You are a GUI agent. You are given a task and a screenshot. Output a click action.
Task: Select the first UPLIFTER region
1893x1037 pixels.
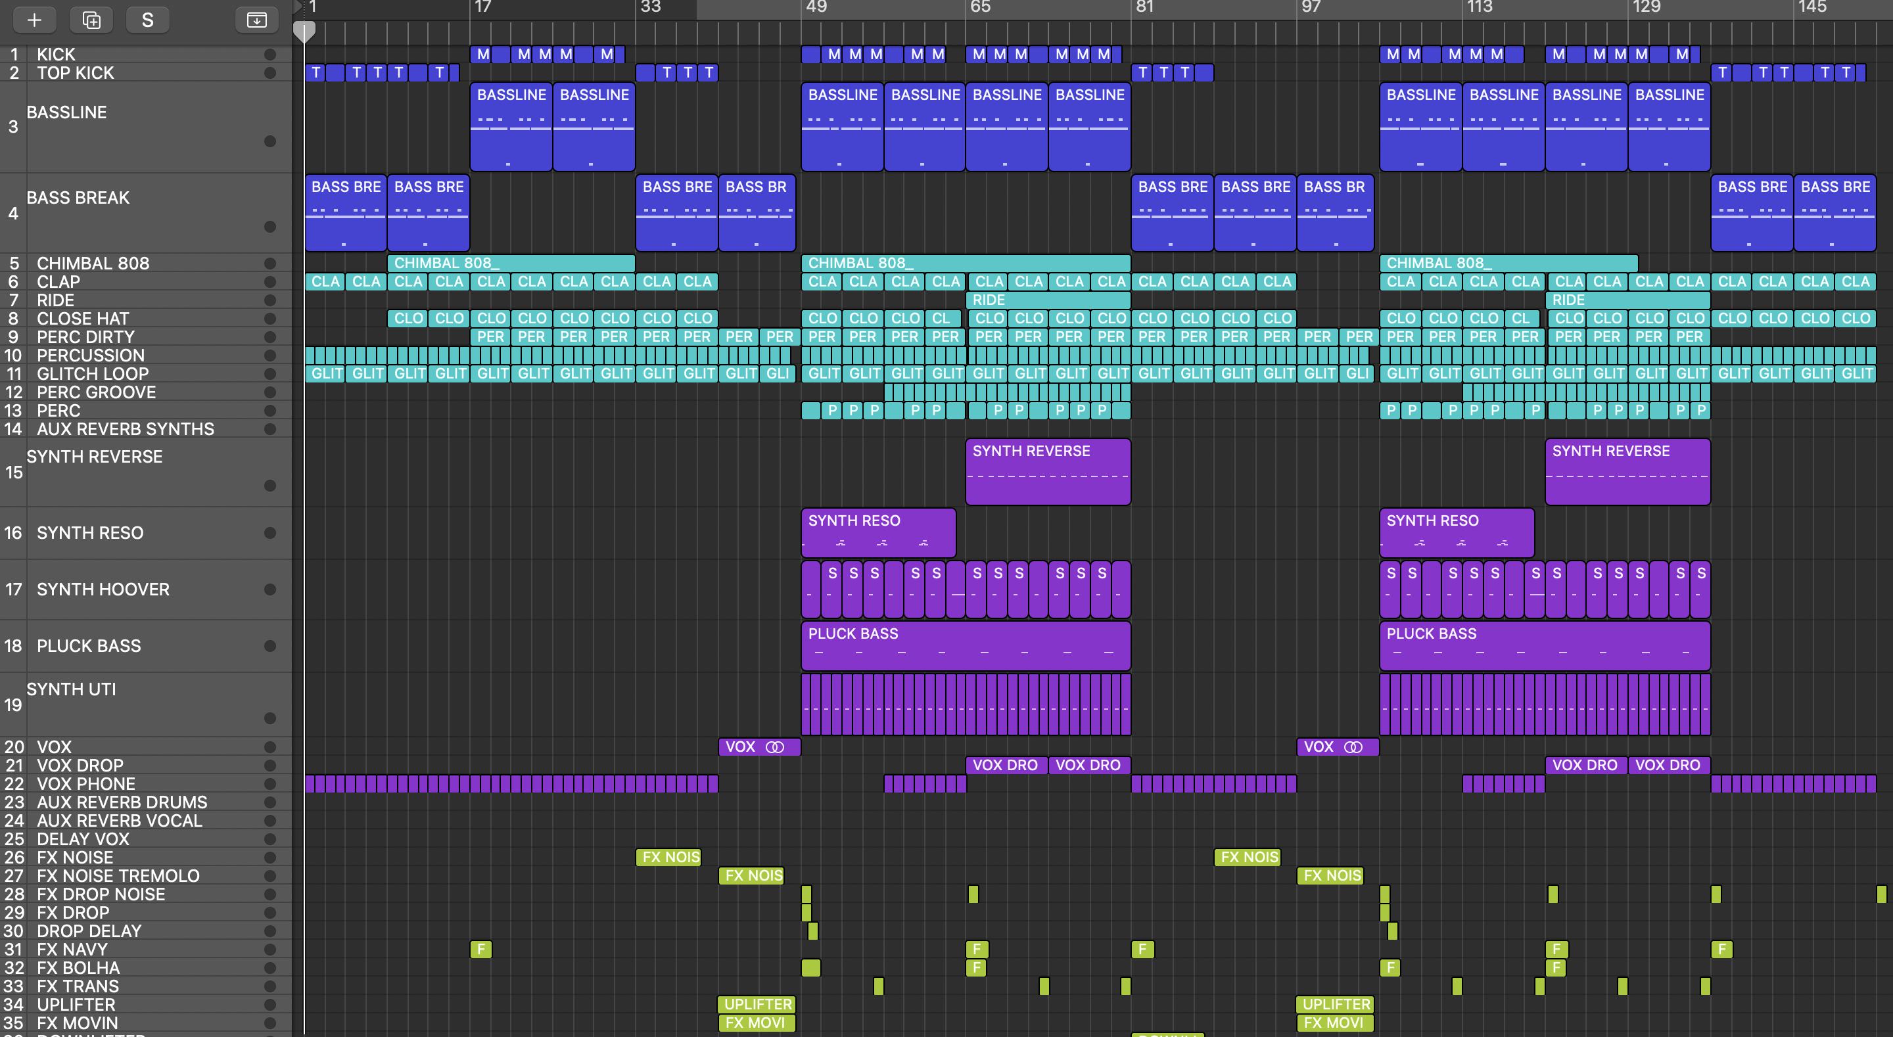coord(757,1004)
